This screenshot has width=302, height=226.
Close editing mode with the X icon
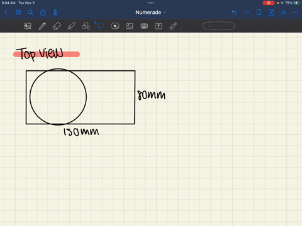pyautogui.click(x=284, y=13)
